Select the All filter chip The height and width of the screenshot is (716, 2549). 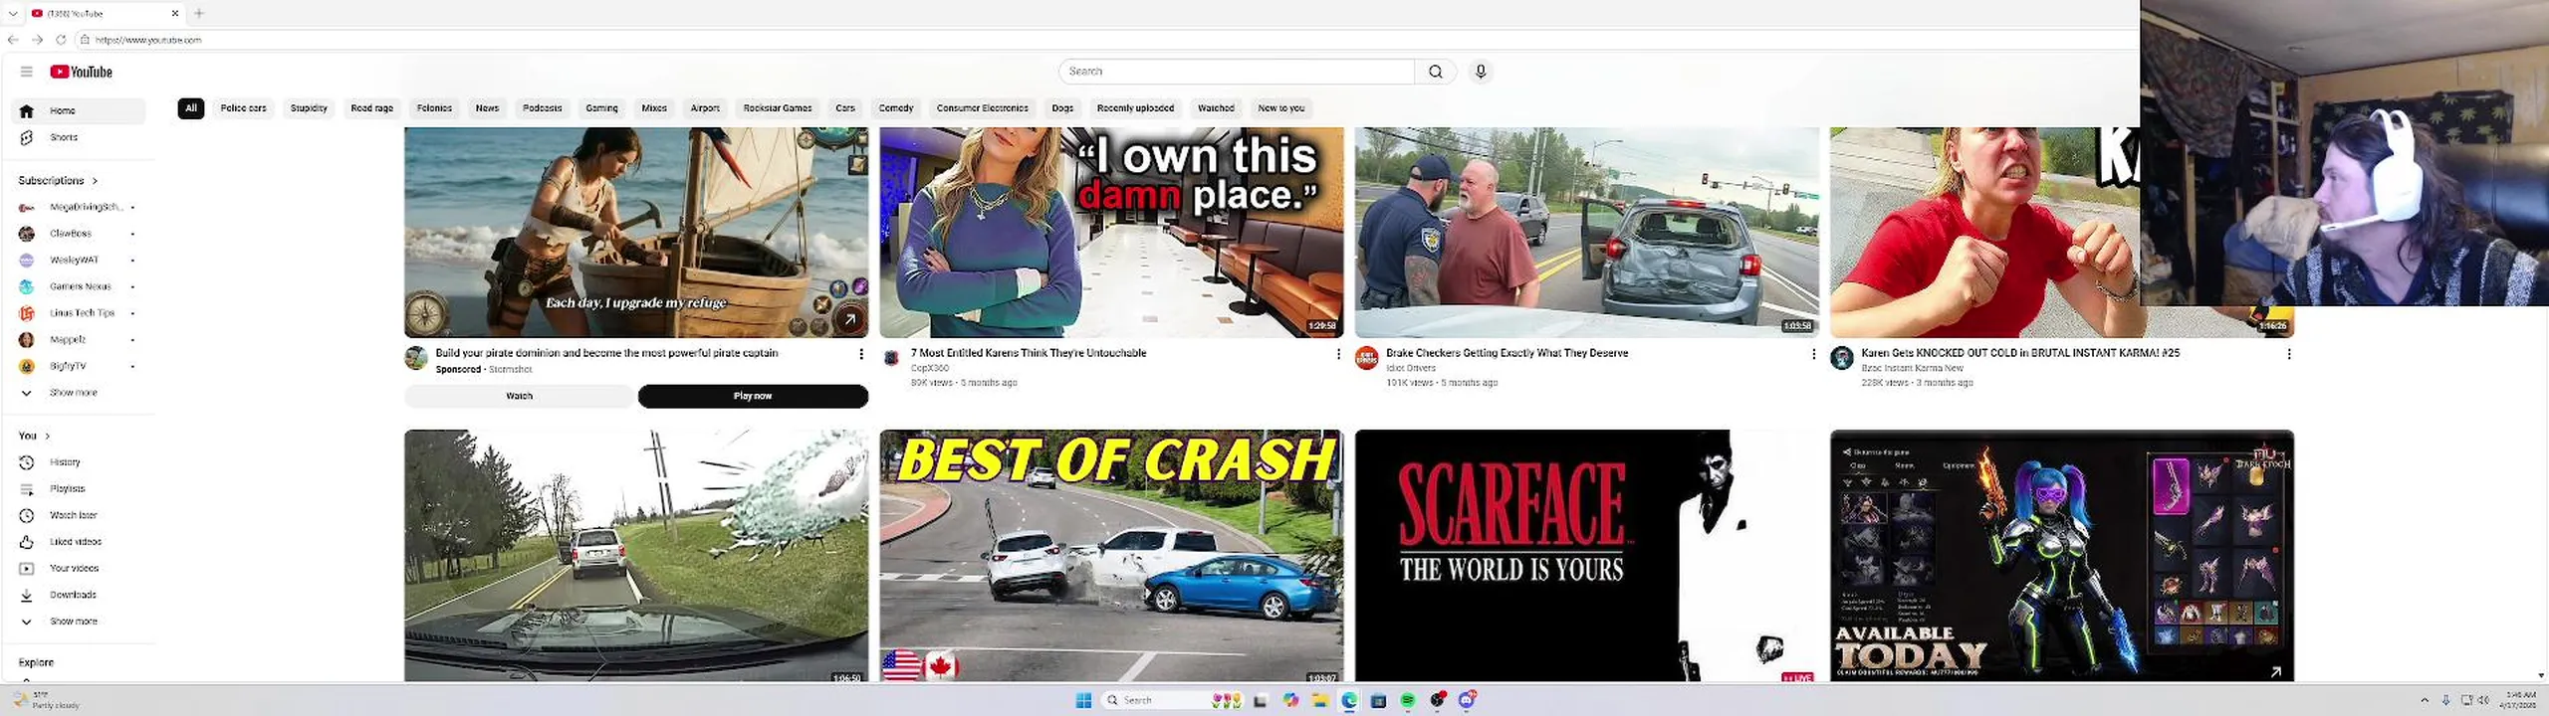pyautogui.click(x=191, y=108)
